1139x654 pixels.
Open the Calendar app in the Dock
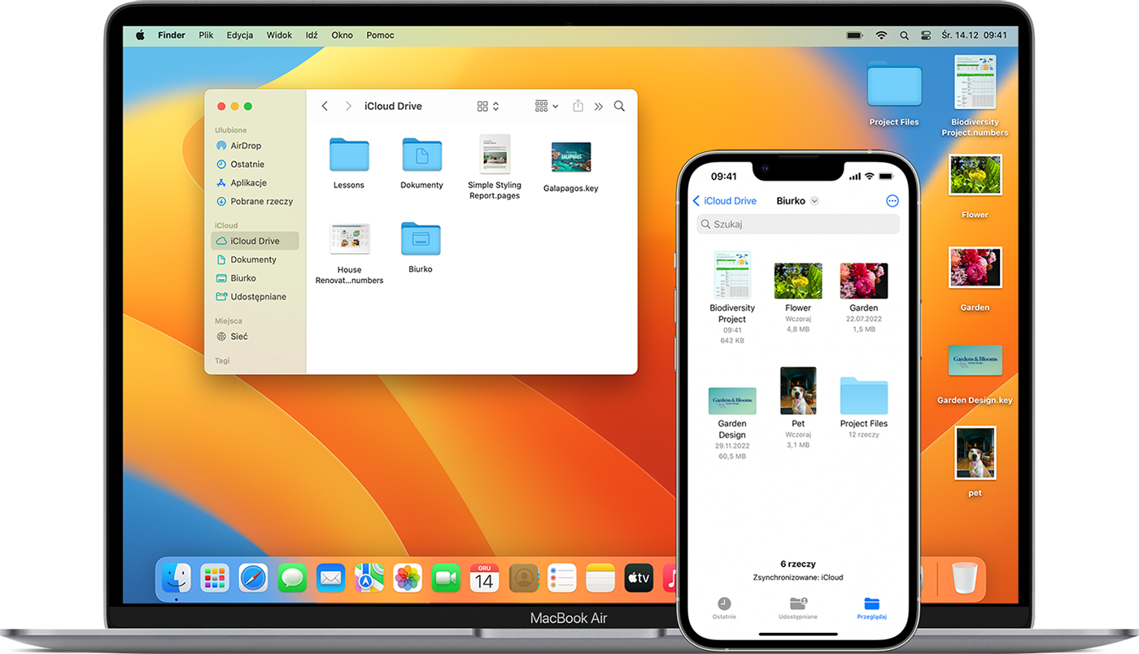point(485,578)
